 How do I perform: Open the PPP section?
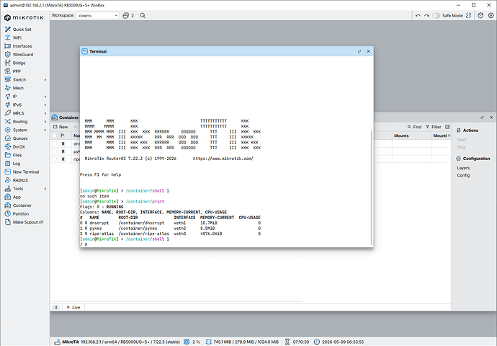(x=13, y=71)
